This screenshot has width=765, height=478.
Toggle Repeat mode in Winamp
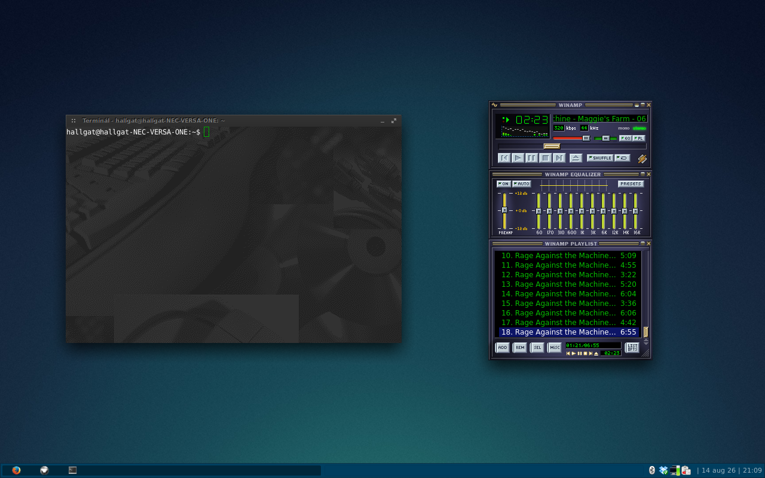pyautogui.click(x=622, y=158)
